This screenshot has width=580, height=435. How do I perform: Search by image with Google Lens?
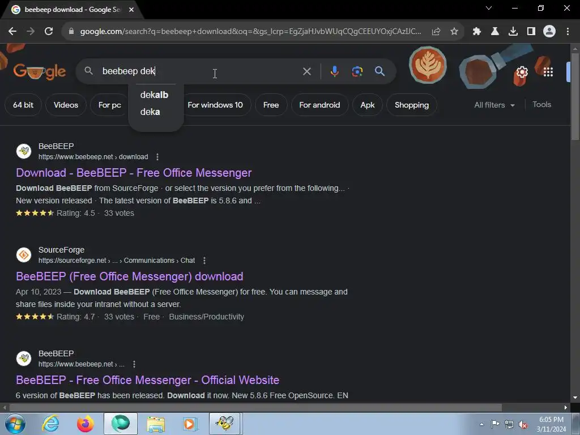(357, 71)
